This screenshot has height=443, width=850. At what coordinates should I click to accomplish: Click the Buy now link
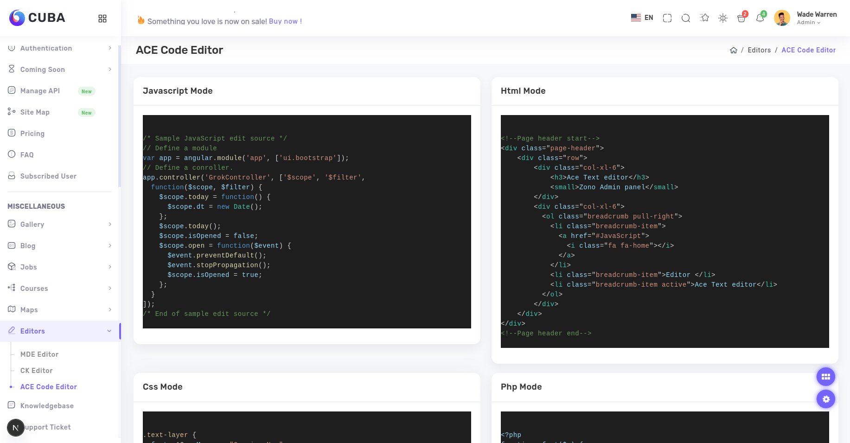[285, 21]
